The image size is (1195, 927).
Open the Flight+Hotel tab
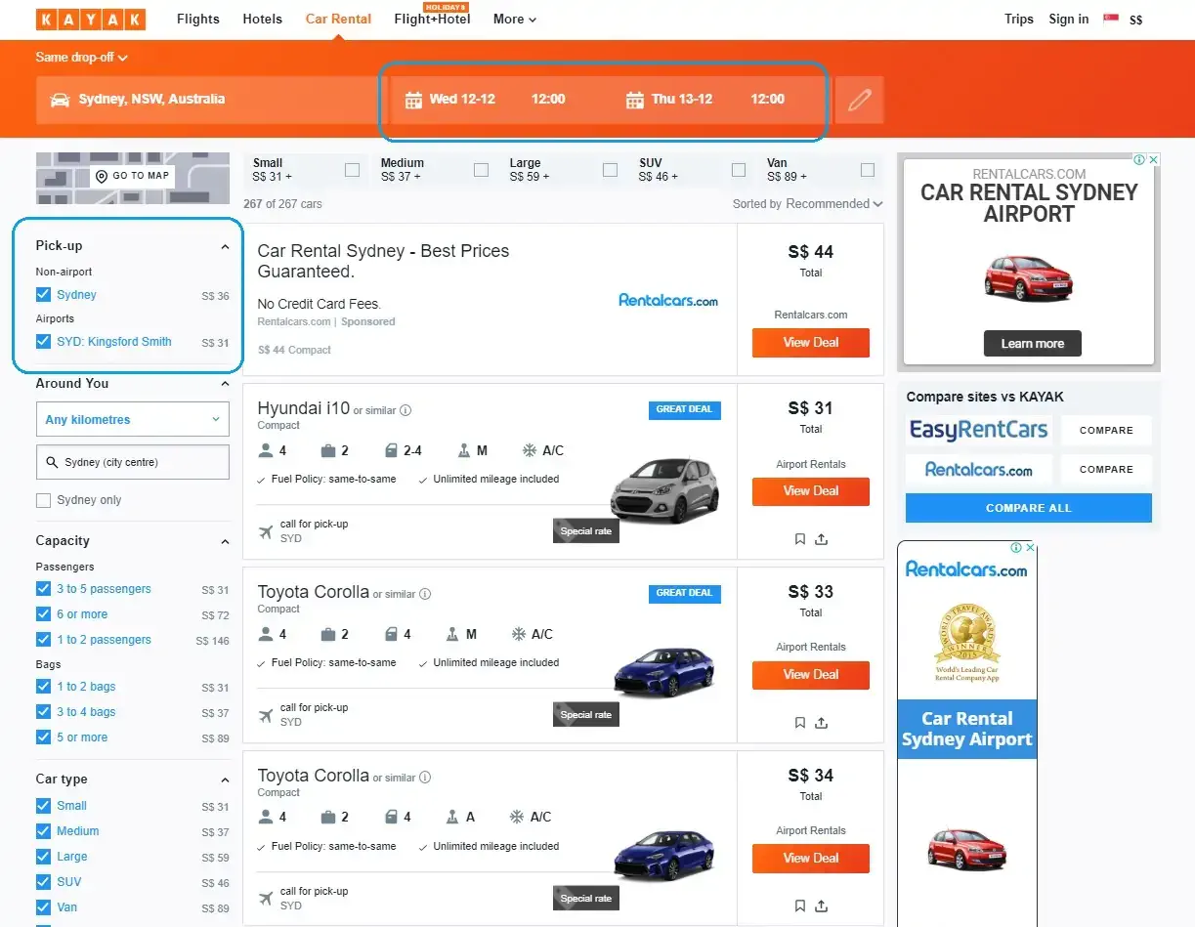click(432, 20)
